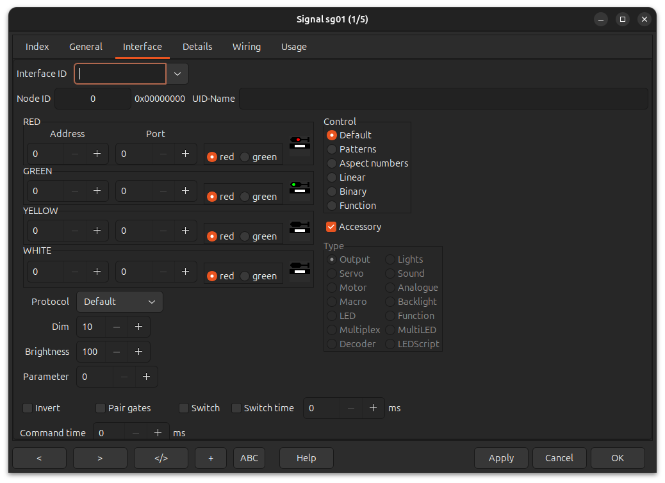Go to next signal with > button

100,458
